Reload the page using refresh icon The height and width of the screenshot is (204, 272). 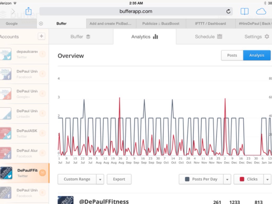click(x=228, y=11)
